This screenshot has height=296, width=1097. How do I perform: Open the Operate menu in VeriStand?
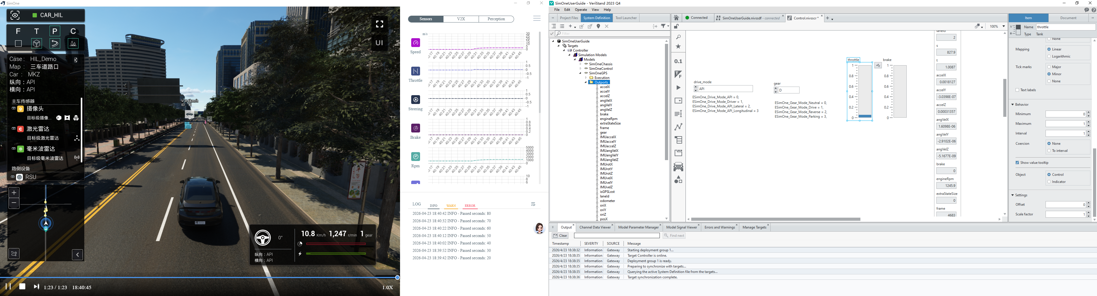(x=581, y=10)
